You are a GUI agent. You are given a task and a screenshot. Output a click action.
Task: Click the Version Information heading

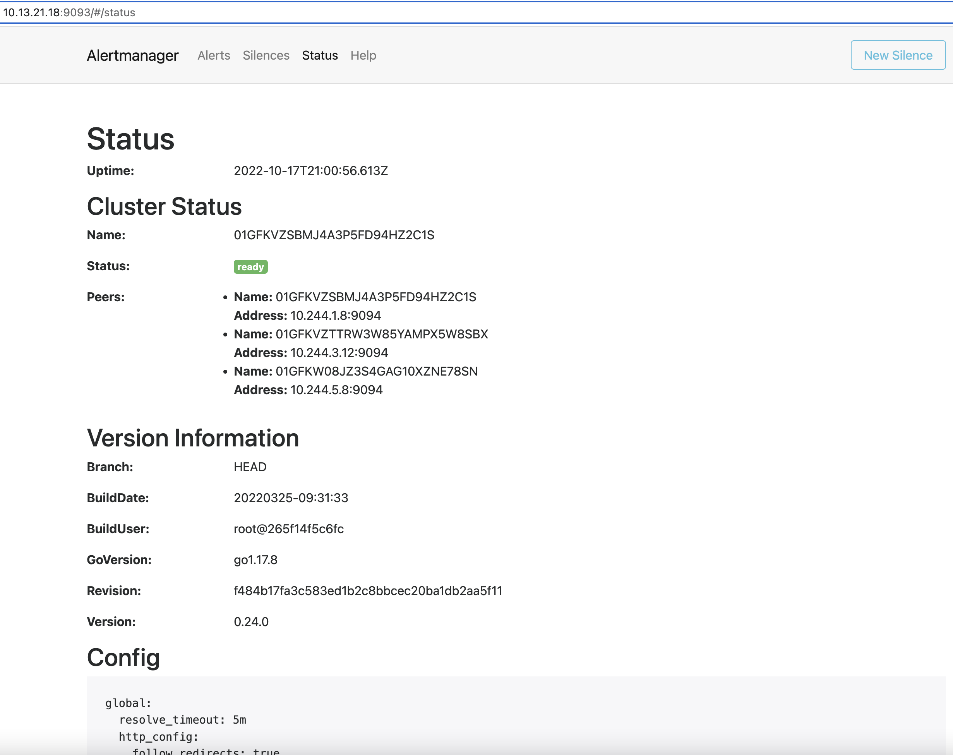coord(193,438)
